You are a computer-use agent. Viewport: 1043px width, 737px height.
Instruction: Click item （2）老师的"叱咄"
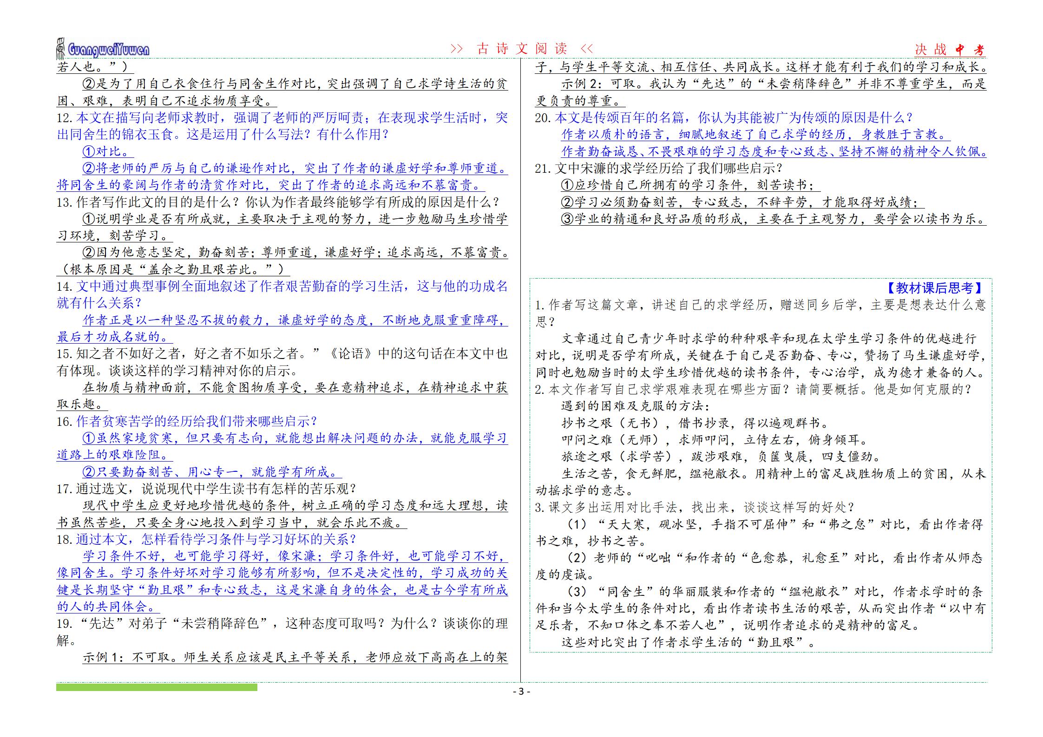click(x=761, y=566)
